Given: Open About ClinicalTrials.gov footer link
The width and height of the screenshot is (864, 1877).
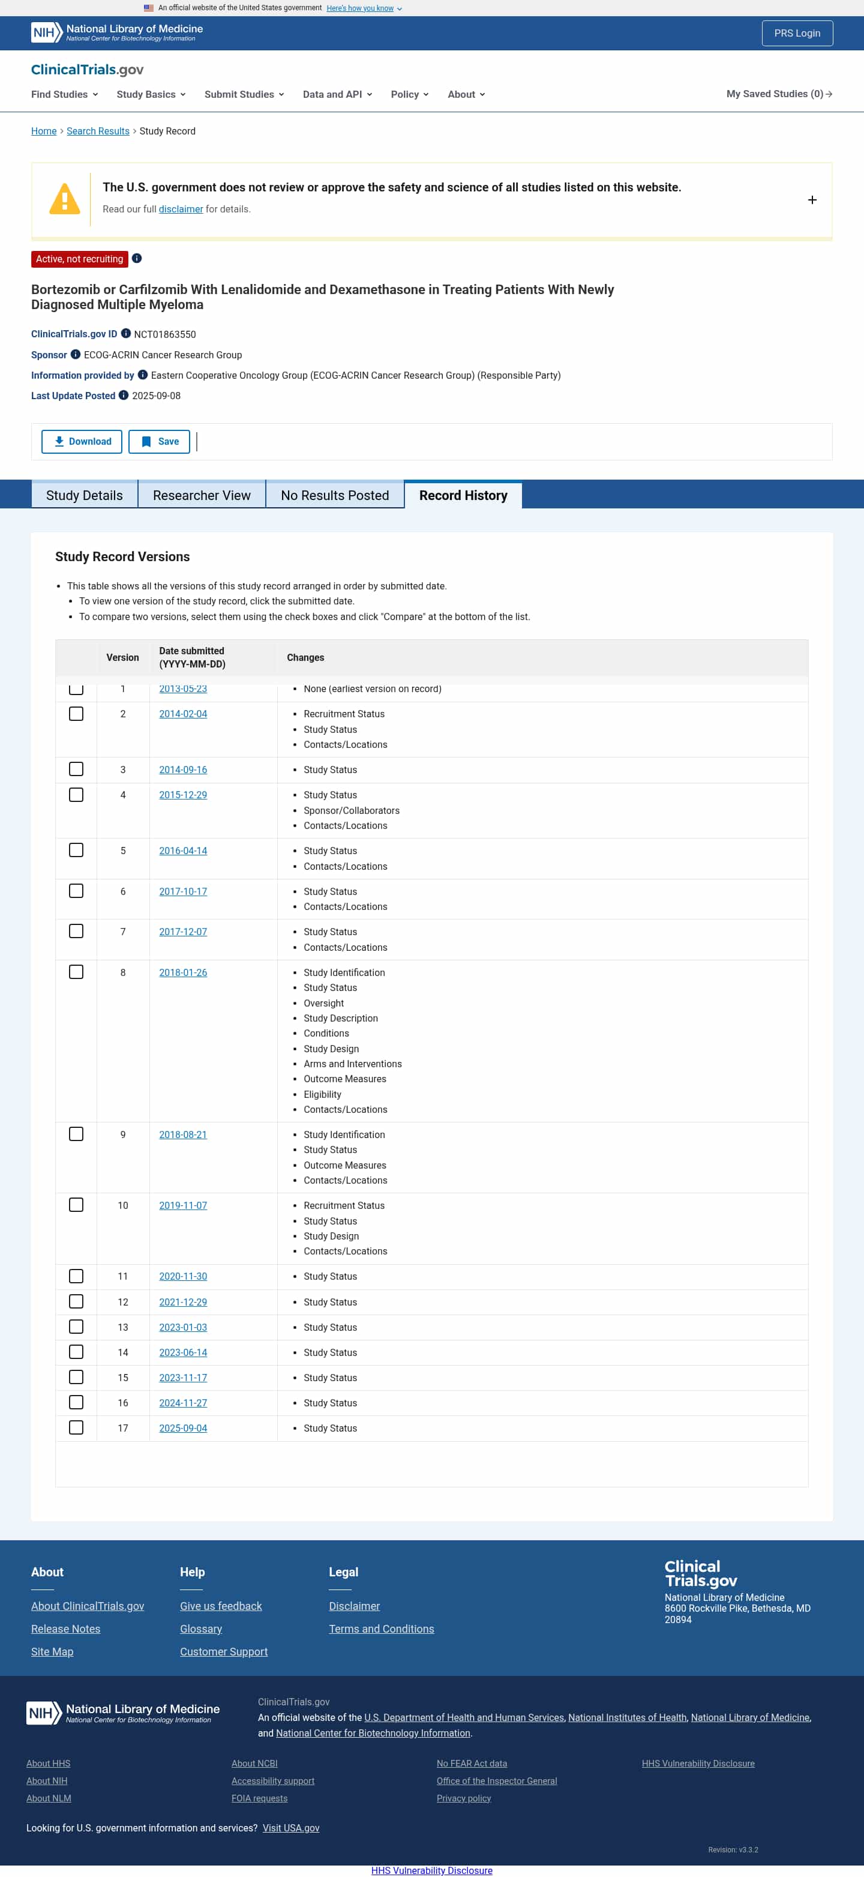Looking at the screenshot, I should tap(88, 1606).
